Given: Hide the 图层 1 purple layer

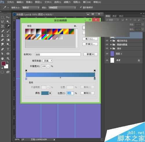Looking at the screenshot, I should (107, 54).
